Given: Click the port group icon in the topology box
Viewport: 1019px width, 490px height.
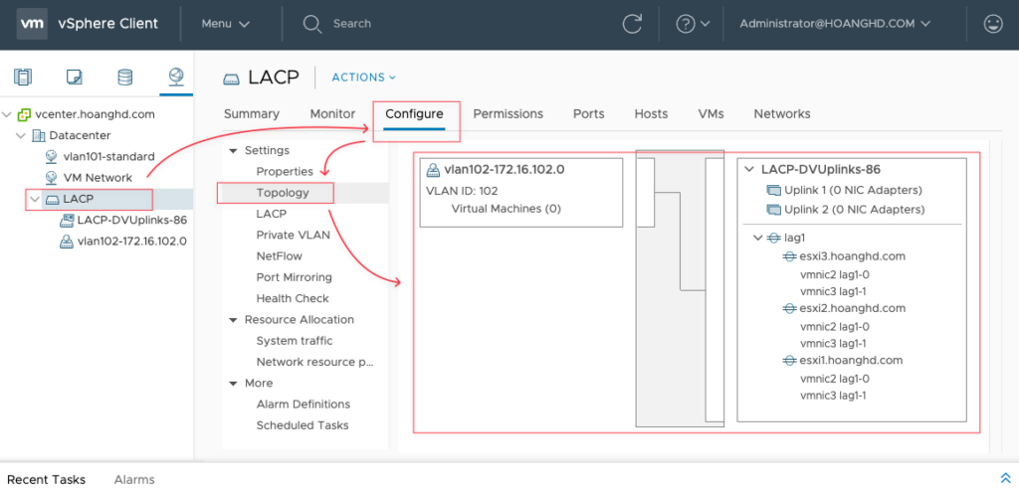Looking at the screenshot, I should [433, 170].
